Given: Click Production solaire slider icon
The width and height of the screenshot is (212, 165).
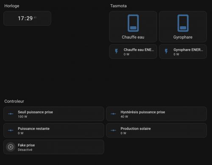Looking at the screenshot, I should [x=113, y=130].
